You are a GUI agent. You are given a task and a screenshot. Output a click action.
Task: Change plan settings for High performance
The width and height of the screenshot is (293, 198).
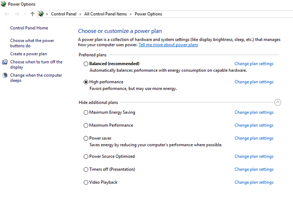pos(254,82)
